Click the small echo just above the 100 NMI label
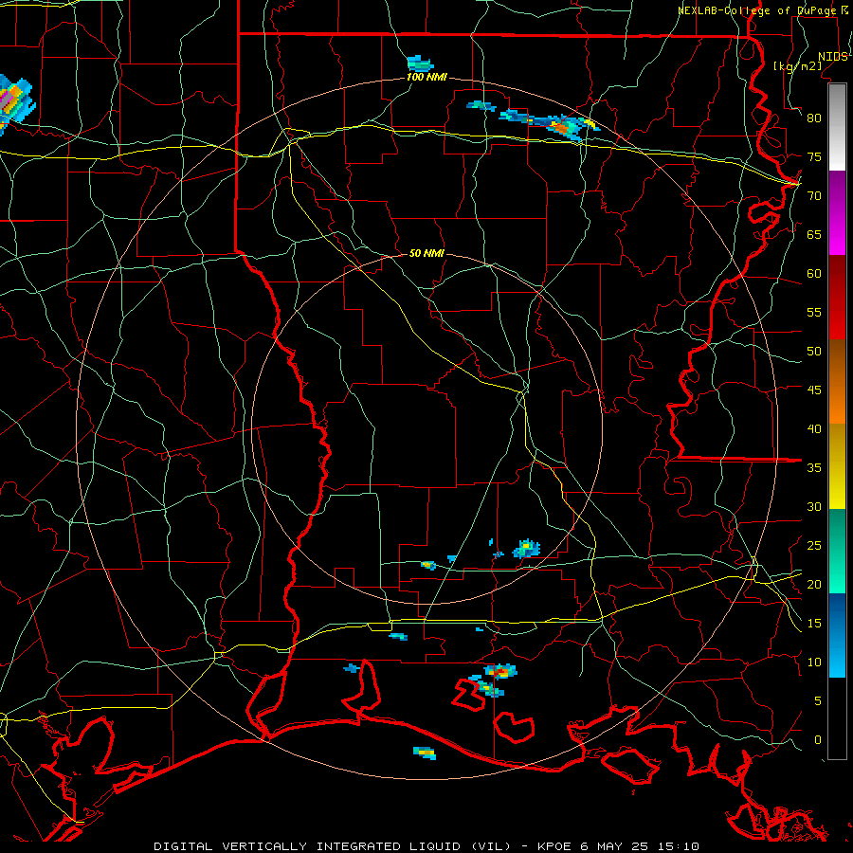Image resolution: width=853 pixels, height=853 pixels. click(420, 64)
